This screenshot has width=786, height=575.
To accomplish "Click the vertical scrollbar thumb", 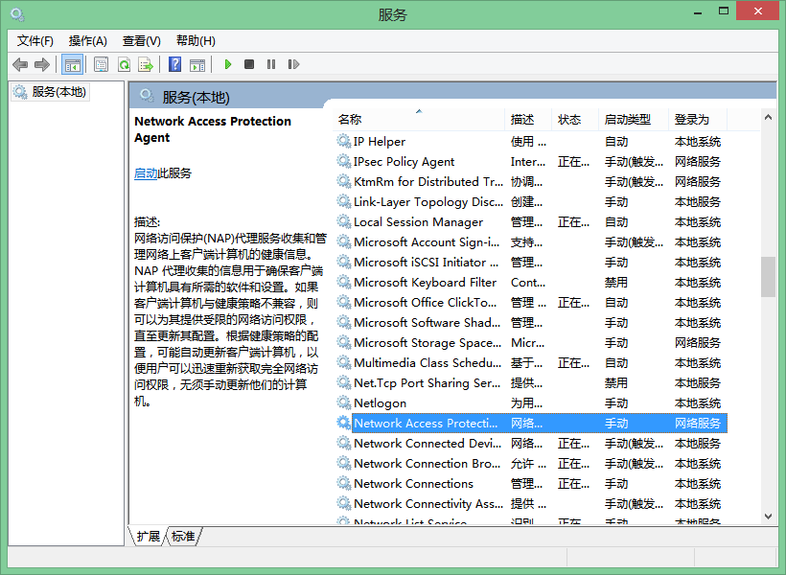I will coord(768,277).
